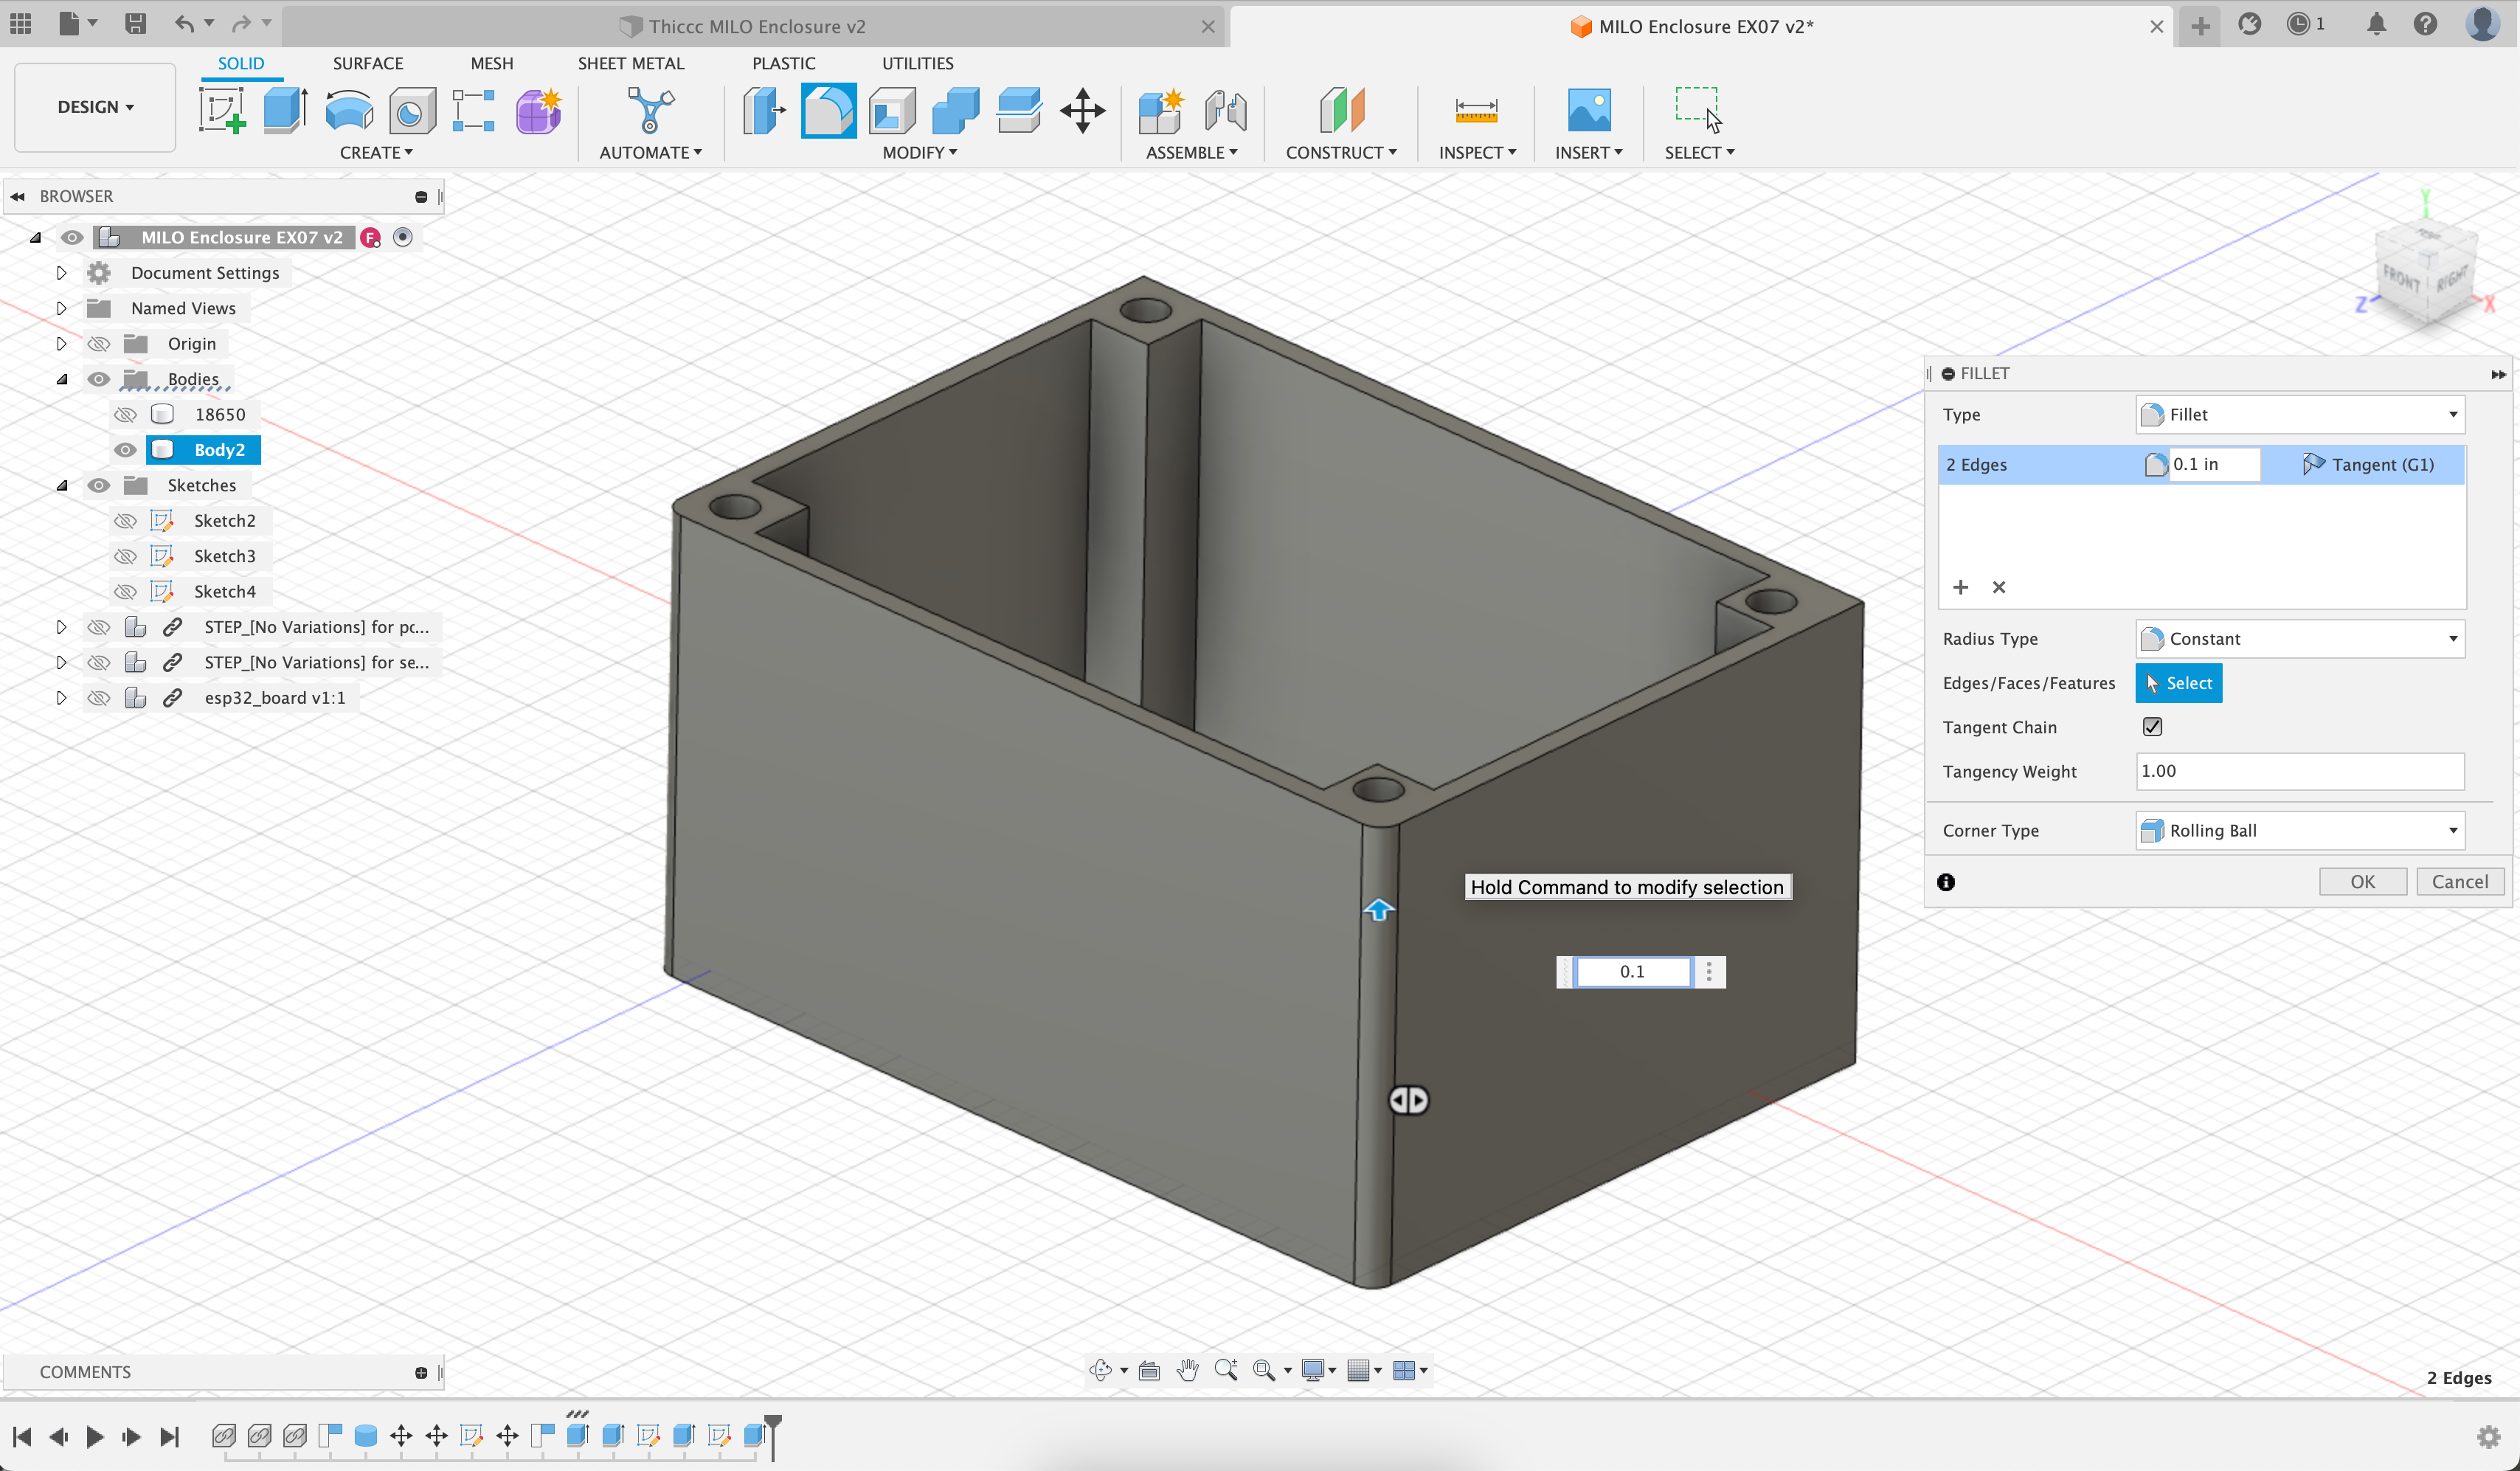Open the Corner Type dropdown
The width and height of the screenshot is (2520, 1471).
pyautogui.click(x=2299, y=831)
